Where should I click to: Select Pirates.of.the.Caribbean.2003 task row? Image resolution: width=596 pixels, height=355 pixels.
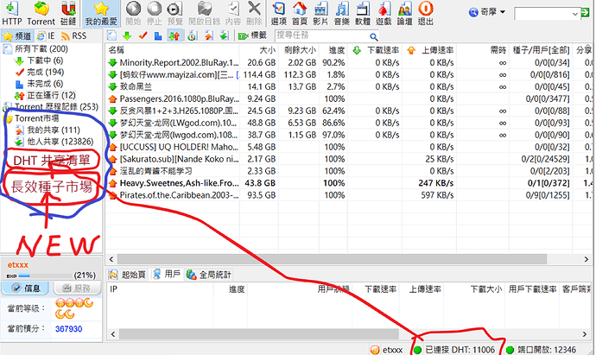point(350,195)
